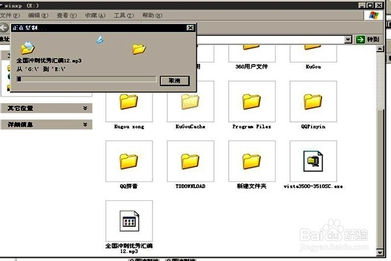
Task: Open the 360用户文件 folder
Action: pyautogui.click(x=252, y=54)
